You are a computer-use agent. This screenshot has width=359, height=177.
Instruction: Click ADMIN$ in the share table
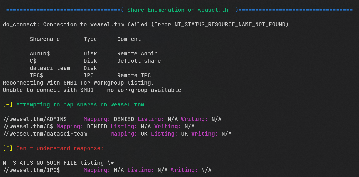pos(40,54)
